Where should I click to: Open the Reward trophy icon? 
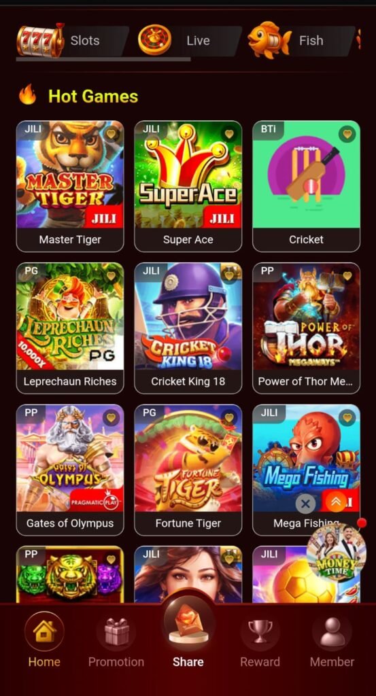click(260, 631)
